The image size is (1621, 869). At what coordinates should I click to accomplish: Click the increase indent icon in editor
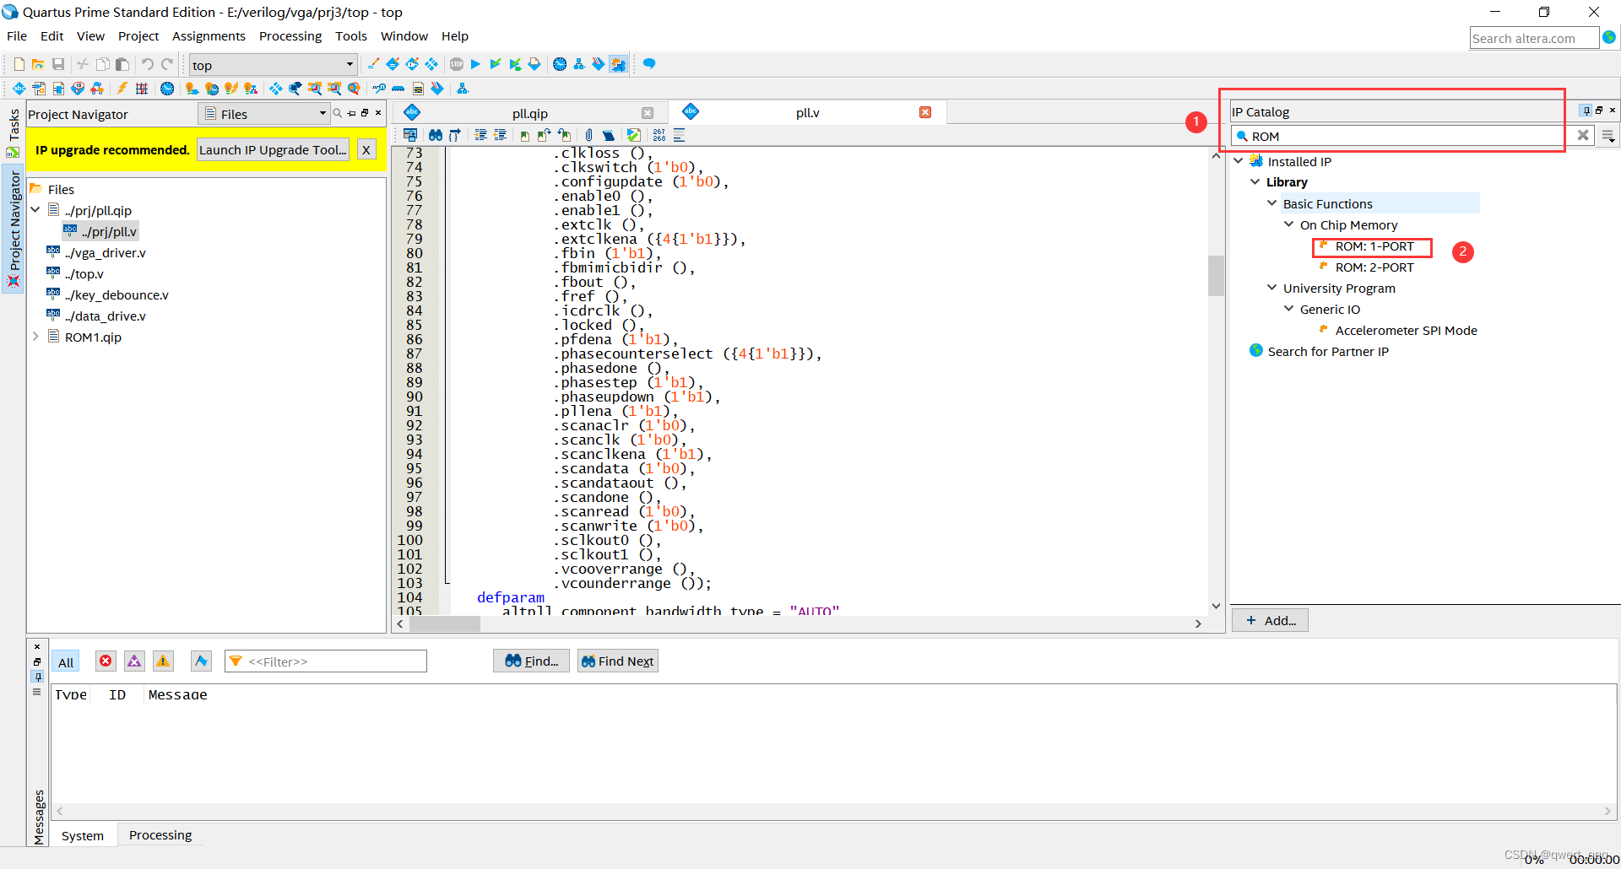point(480,135)
